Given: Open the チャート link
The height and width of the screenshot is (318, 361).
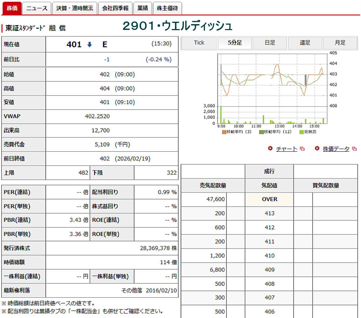Looking at the screenshot, I should pos(286,149).
